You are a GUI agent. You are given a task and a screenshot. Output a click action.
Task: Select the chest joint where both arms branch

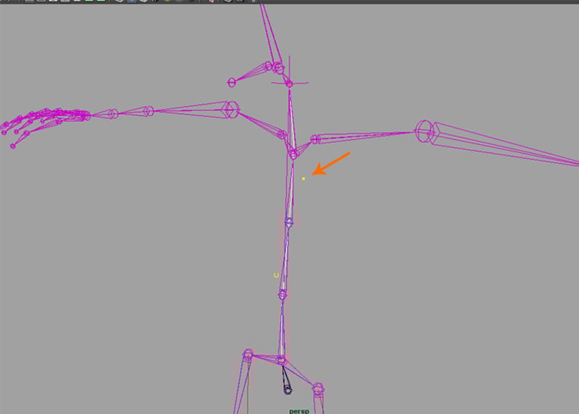293,154
